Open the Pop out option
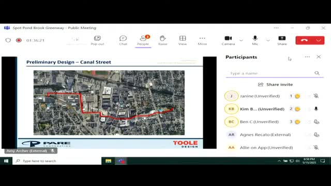Viewport: 331px width, 186px height. pyautogui.click(x=97, y=40)
